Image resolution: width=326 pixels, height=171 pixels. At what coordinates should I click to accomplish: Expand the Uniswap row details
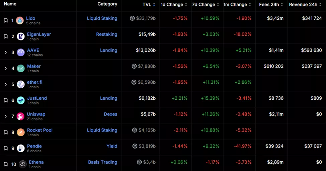[6, 116]
